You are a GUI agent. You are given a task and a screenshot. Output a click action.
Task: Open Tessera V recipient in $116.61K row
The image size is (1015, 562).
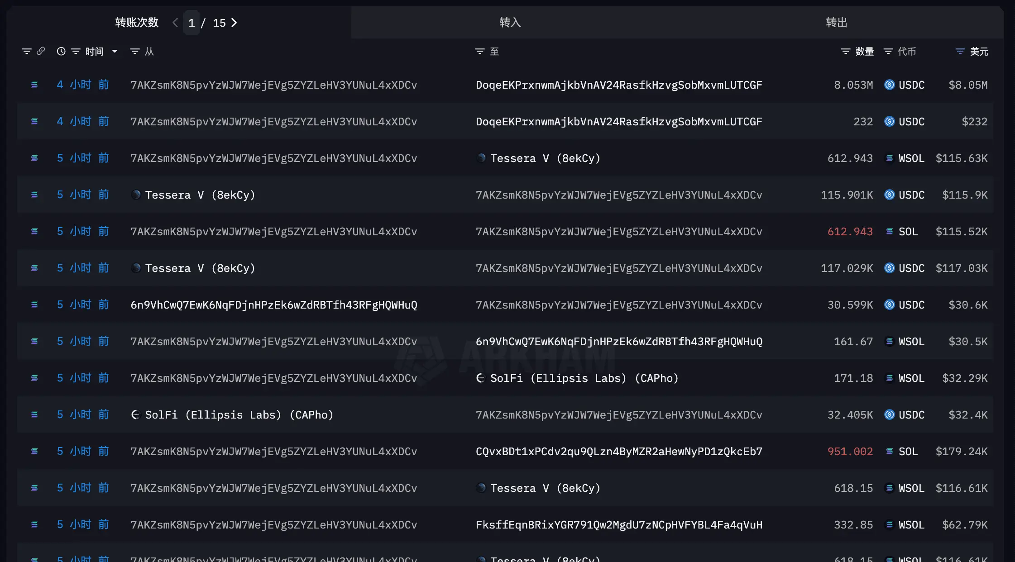pyautogui.click(x=545, y=488)
